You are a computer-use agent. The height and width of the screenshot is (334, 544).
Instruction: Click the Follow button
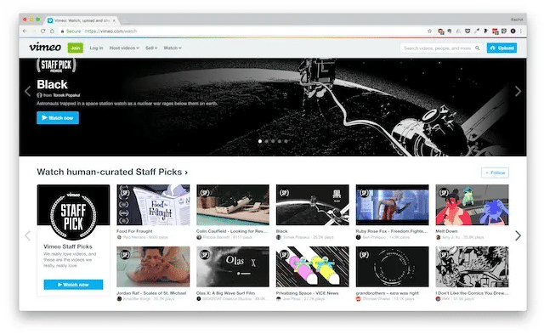(x=495, y=173)
